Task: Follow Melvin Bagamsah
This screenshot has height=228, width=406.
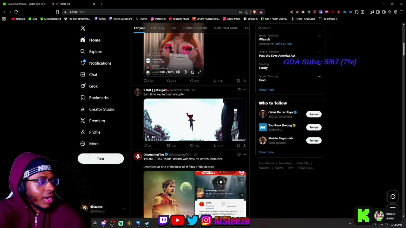Action: click(314, 141)
